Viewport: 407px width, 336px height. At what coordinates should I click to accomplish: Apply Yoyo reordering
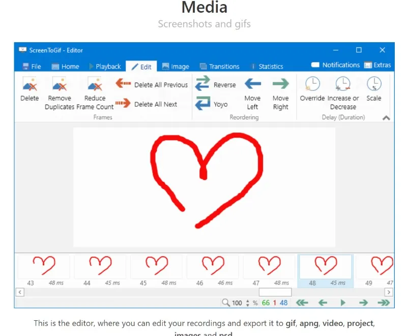211,104
